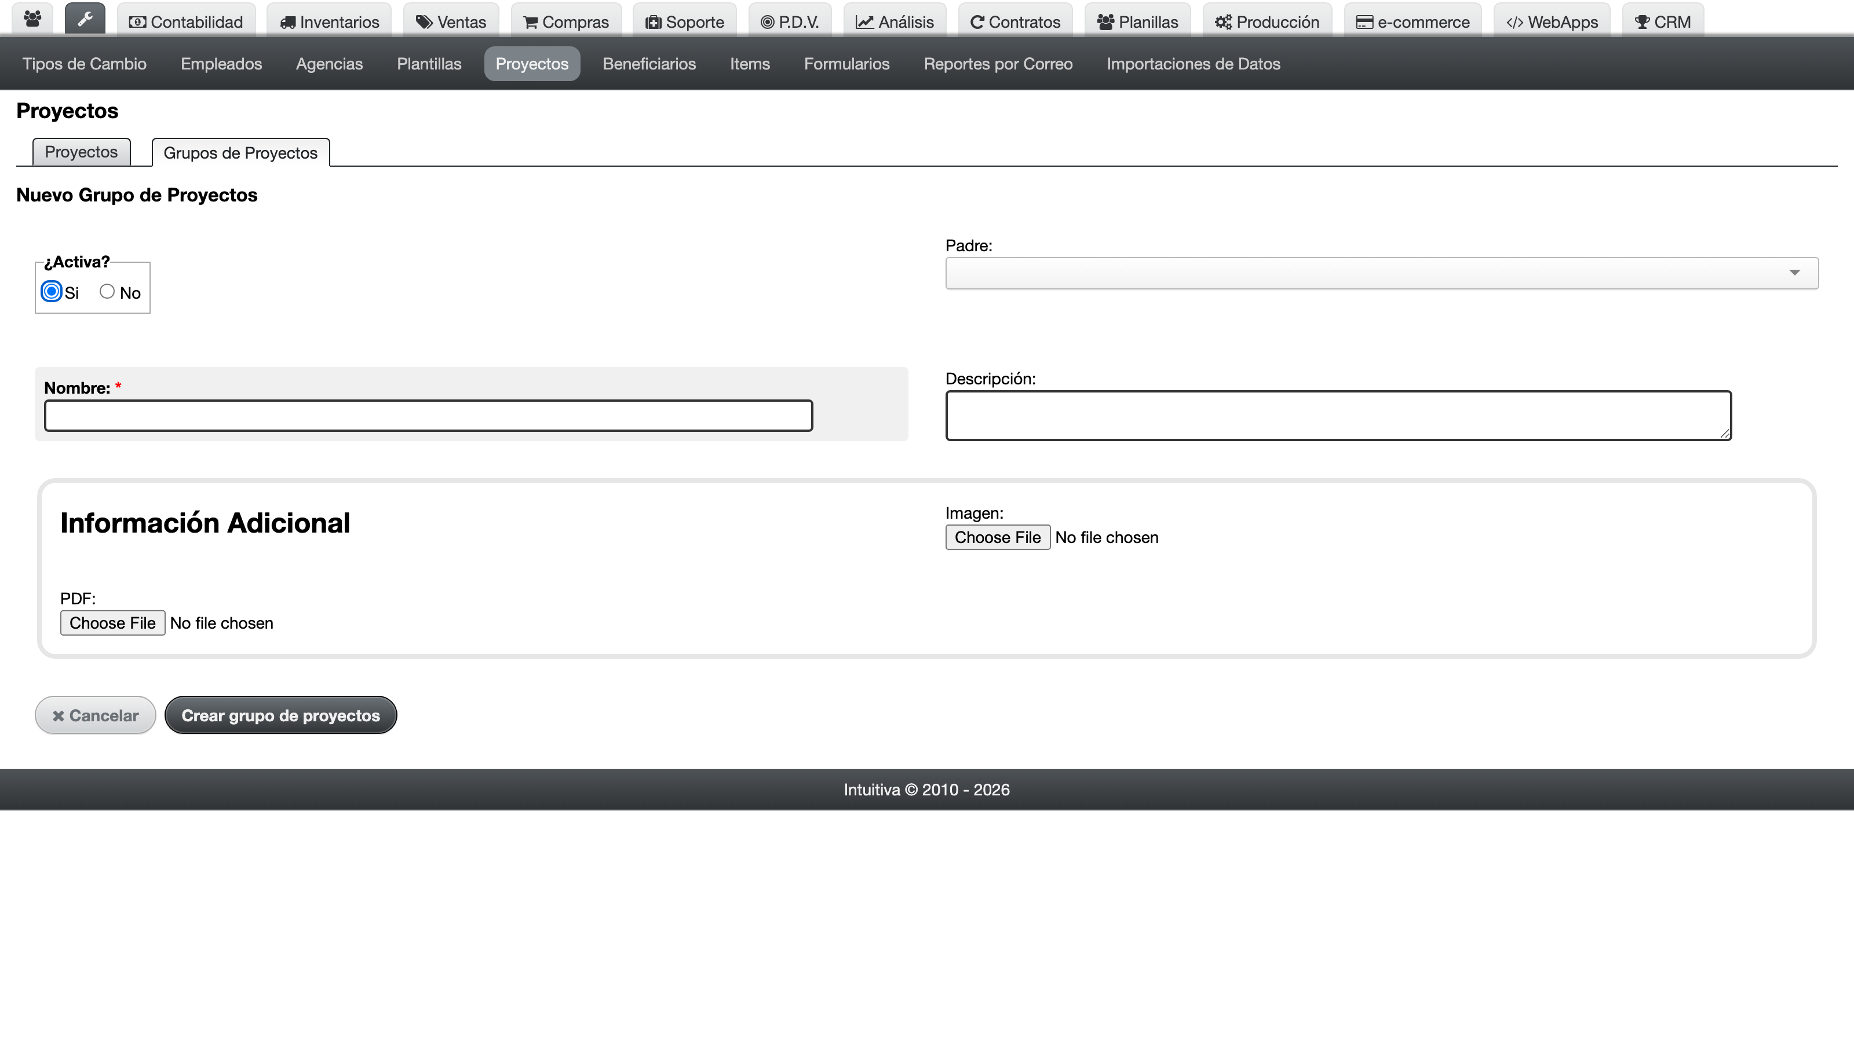Open Producción module with gears icon
Image resolution: width=1854 pixels, height=1042 pixels.
(1267, 21)
